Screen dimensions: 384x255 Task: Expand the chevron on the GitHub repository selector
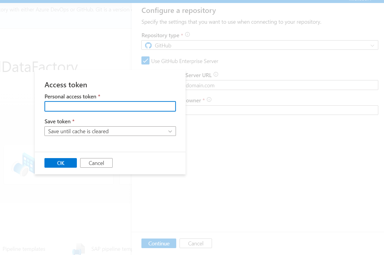pyautogui.click(x=372, y=45)
